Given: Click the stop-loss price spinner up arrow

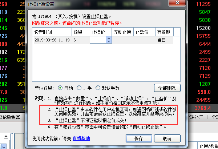Looking at the screenshot, I should click(x=109, y=38).
